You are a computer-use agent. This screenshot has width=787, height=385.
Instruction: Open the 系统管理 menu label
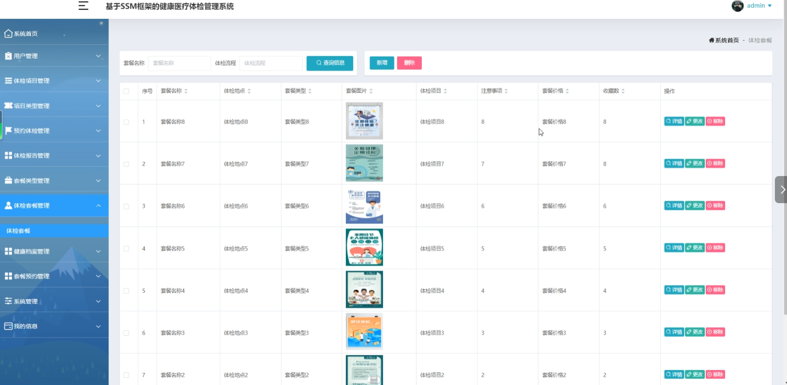point(26,301)
